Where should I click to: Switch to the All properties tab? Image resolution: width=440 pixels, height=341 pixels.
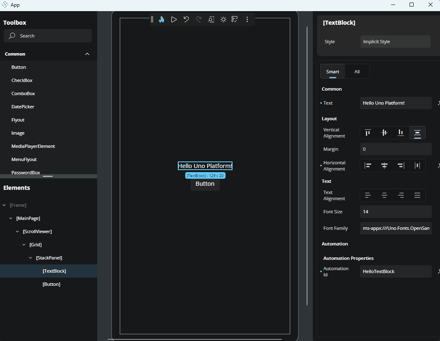click(357, 72)
